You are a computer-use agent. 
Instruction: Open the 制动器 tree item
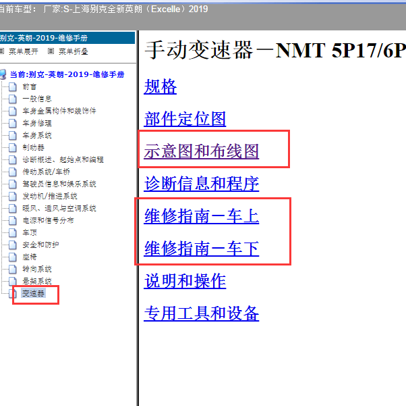[33, 147]
